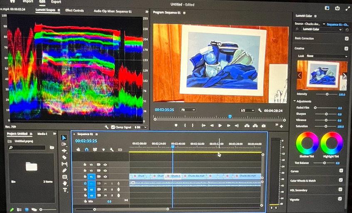Screen dimensions: 352x213
Task: Open the Import workspace tab
Action: coord(28,2)
